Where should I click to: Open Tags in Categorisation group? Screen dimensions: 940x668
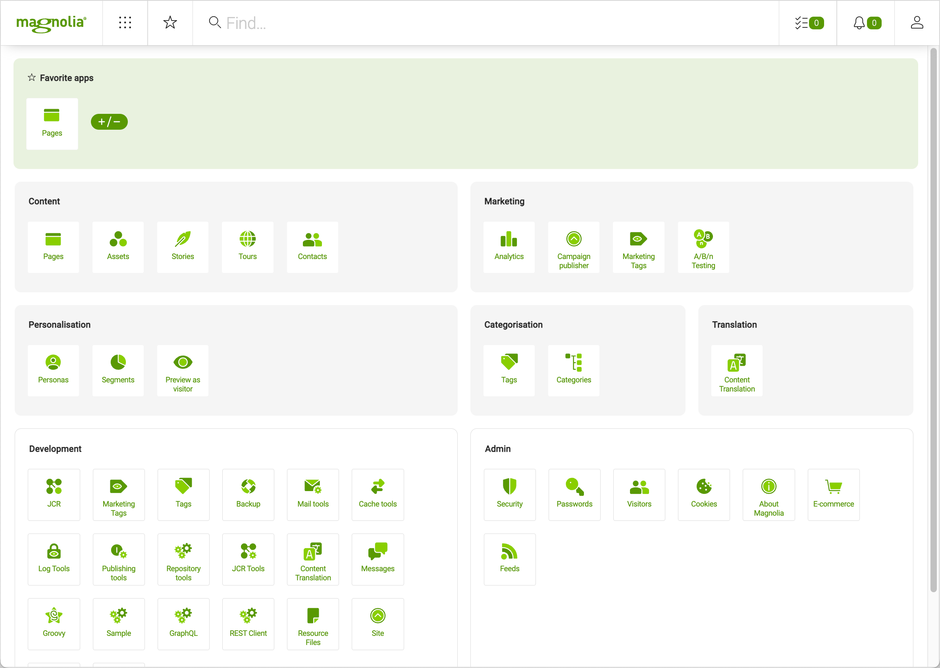[509, 370]
